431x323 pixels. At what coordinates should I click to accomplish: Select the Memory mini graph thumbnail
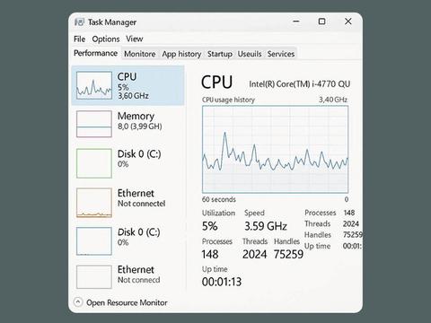(x=94, y=124)
